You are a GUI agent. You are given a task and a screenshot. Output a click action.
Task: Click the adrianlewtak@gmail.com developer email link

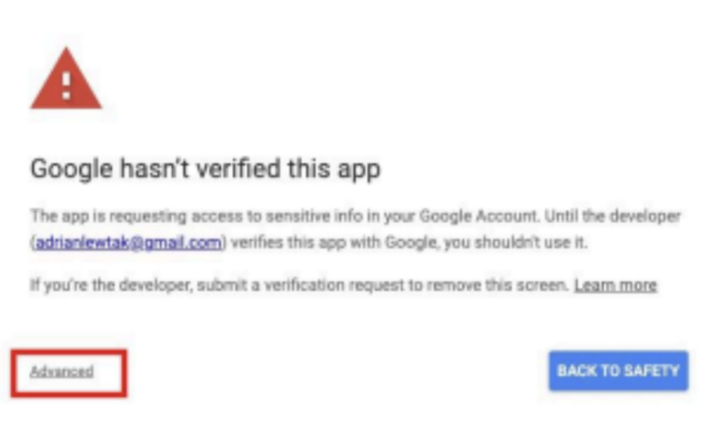129,243
